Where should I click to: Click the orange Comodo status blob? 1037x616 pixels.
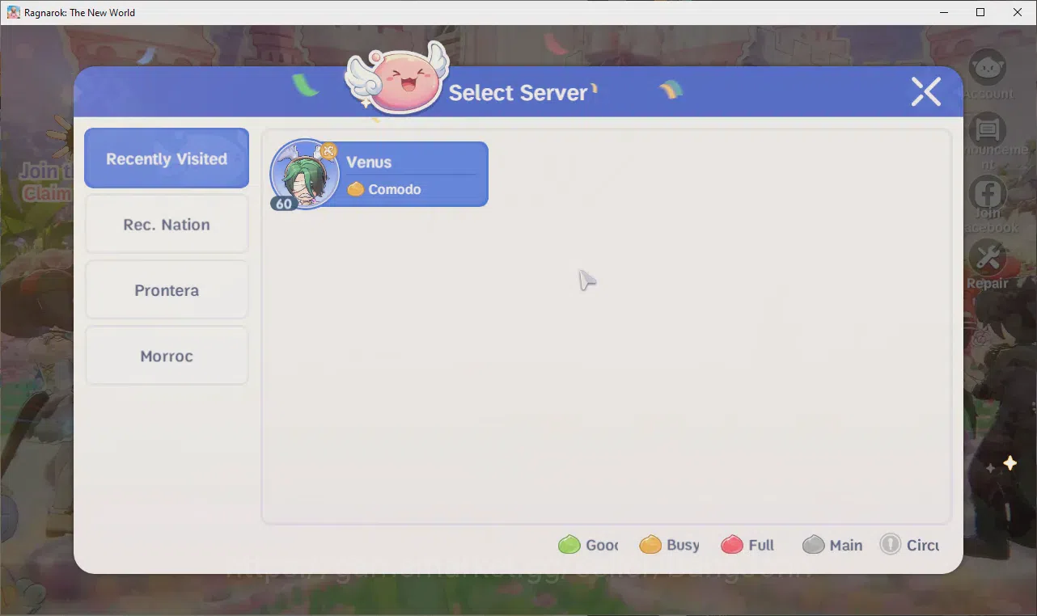click(x=356, y=189)
